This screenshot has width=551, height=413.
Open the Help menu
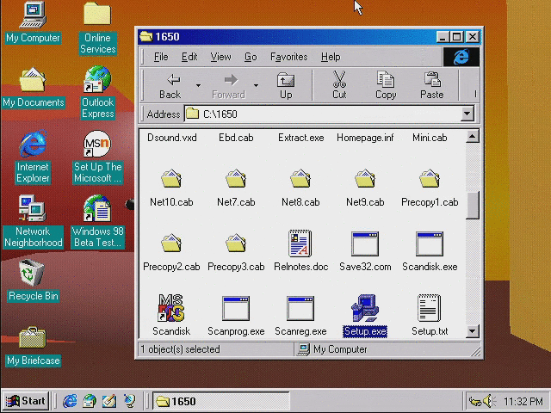click(331, 57)
